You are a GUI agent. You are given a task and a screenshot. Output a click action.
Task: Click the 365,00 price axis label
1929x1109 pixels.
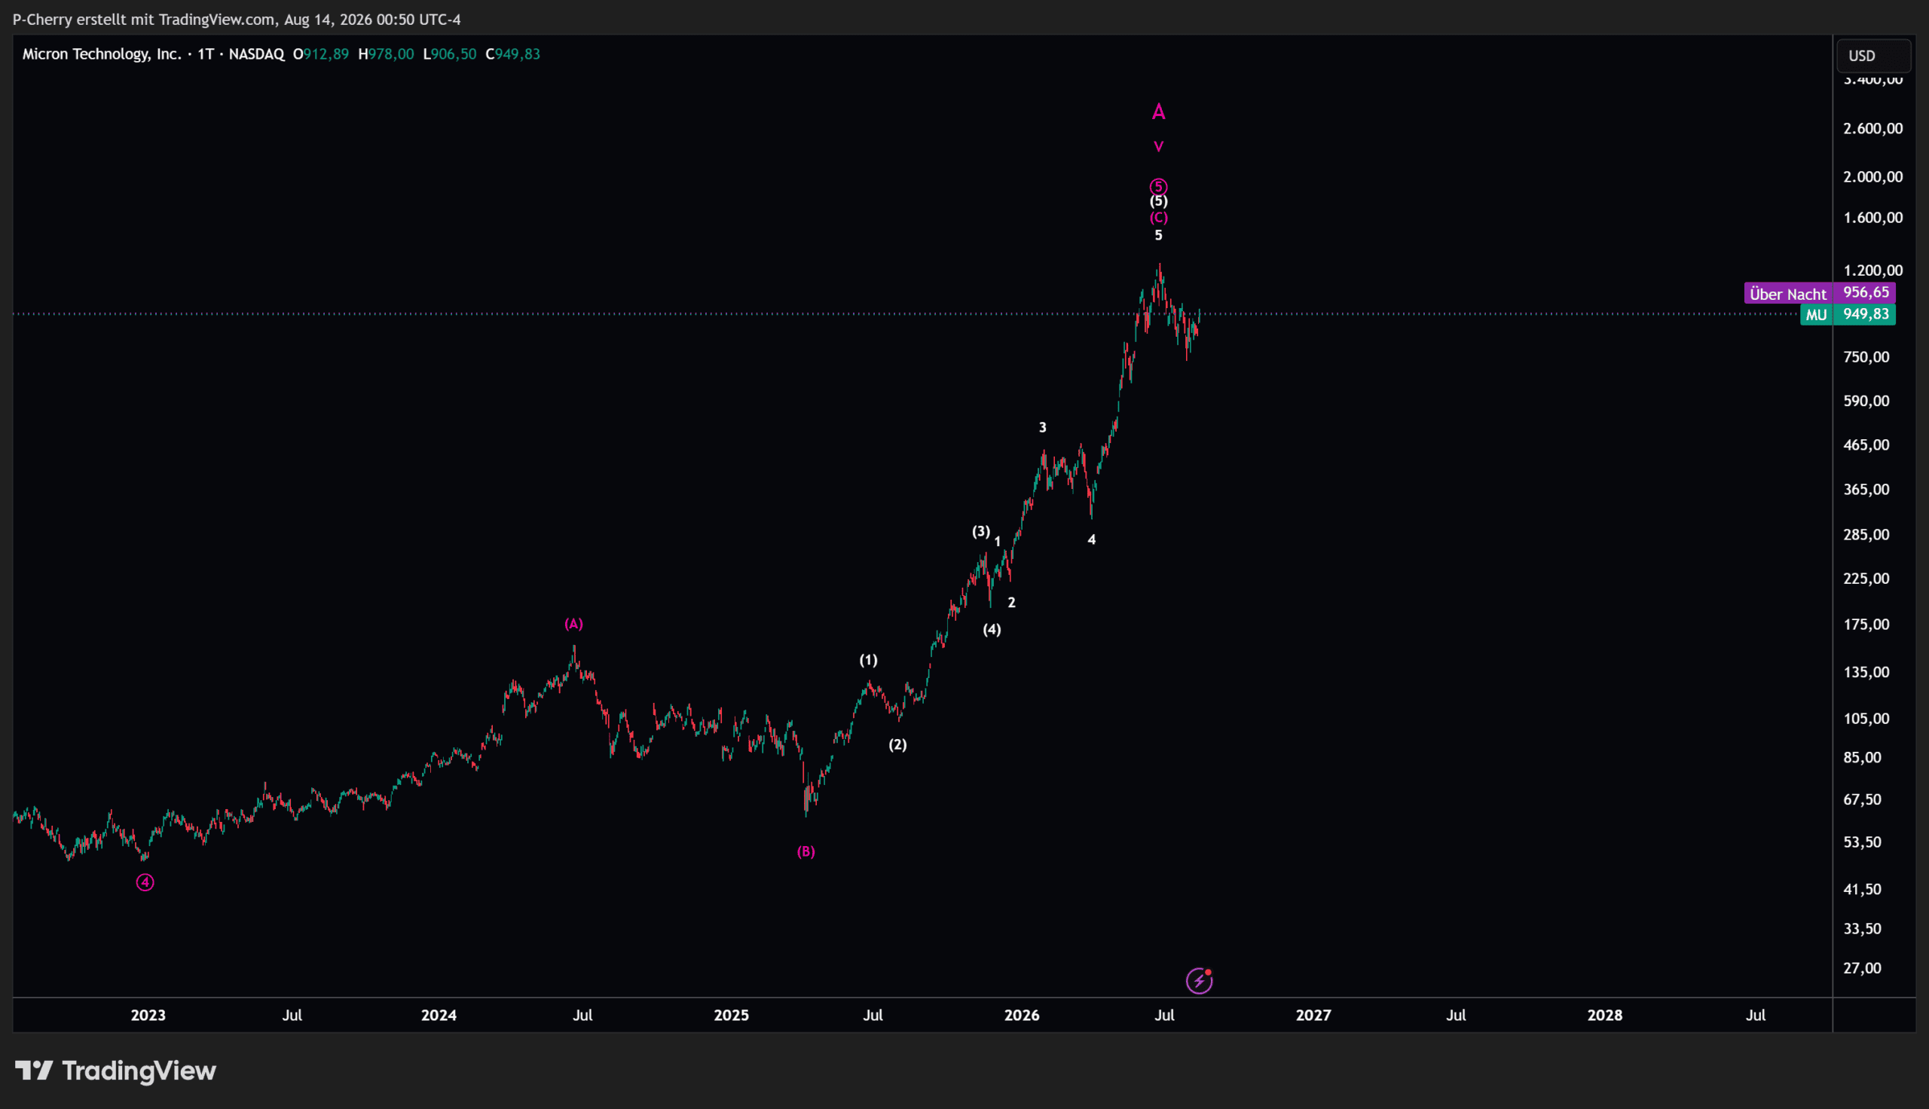(1866, 490)
